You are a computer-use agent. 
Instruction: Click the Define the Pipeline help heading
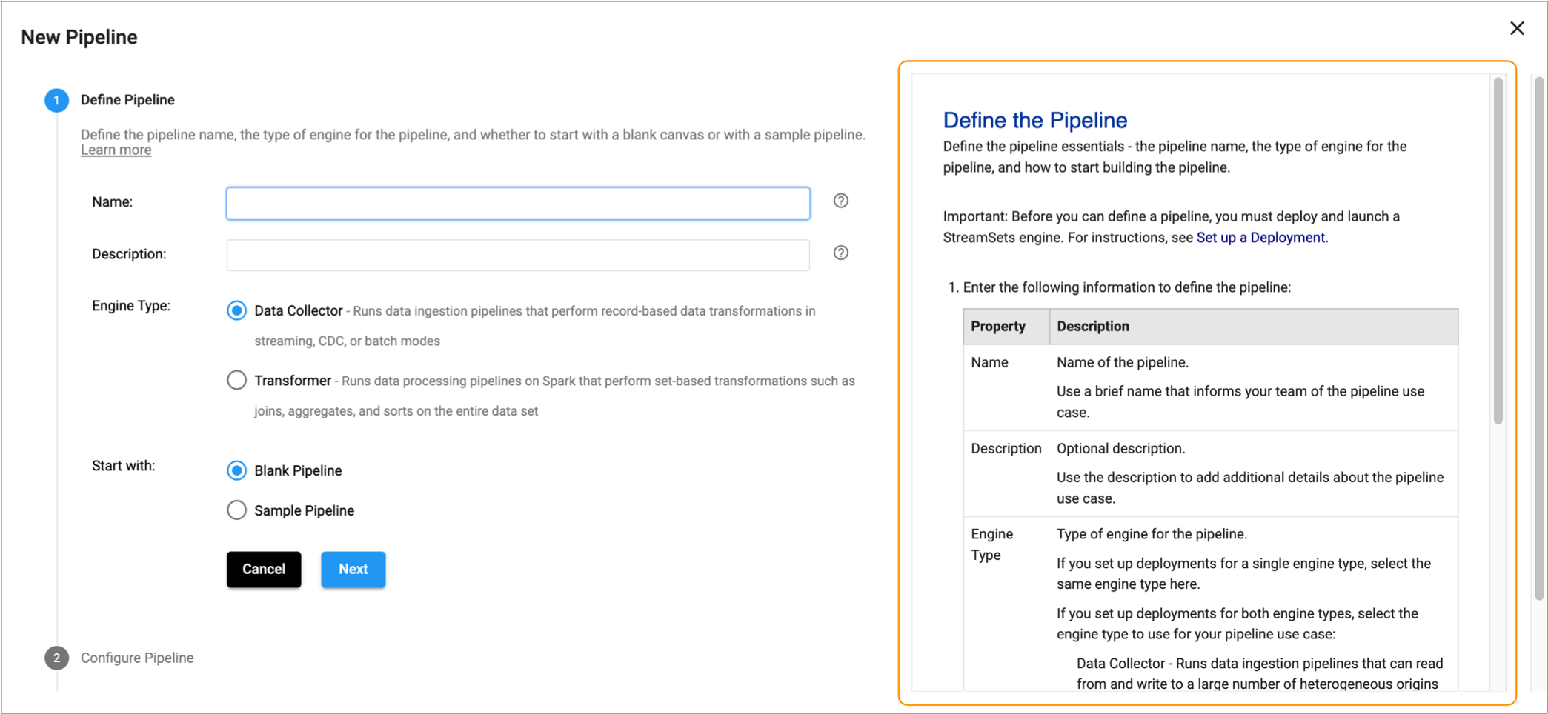pos(1034,120)
